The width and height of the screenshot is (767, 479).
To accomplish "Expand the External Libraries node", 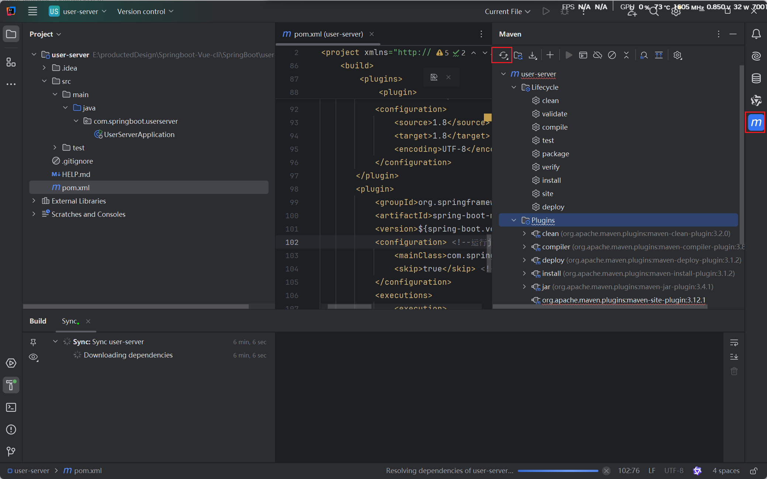I will point(34,201).
